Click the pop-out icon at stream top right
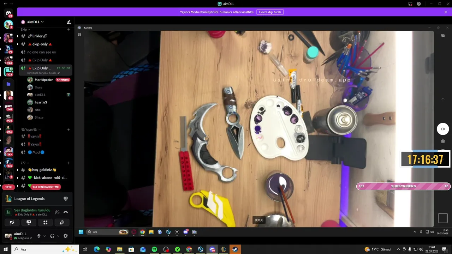Image resolution: width=452 pixels, height=254 pixels. pyautogui.click(x=443, y=35)
